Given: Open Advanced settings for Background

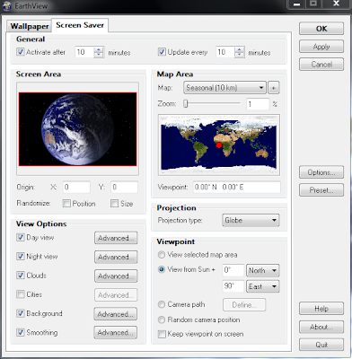Looking at the screenshot, I should (116, 314).
